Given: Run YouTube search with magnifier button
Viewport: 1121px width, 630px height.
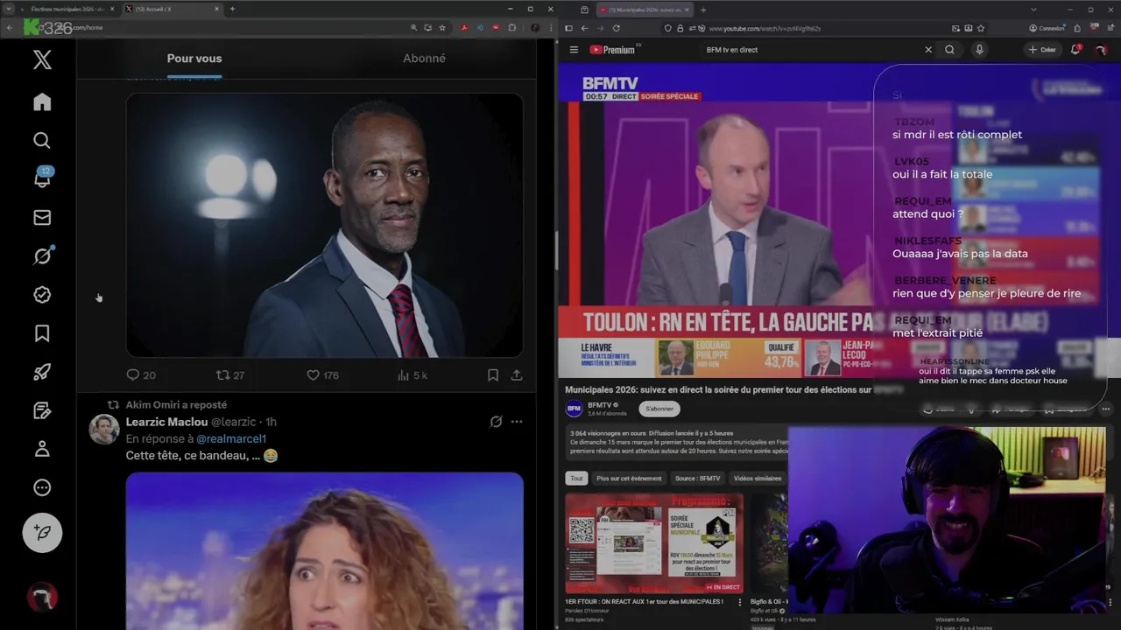Looking at the screenshot, I should coord(949,50).
